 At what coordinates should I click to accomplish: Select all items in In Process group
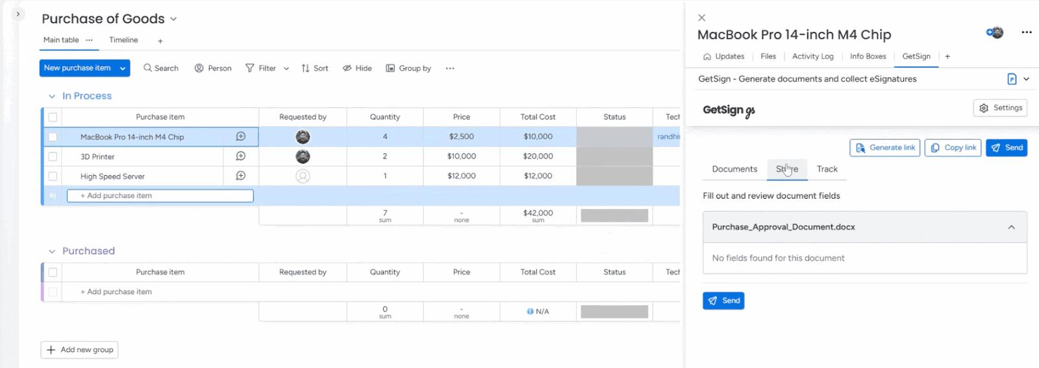pyautogui.click(x=53, y=117)
